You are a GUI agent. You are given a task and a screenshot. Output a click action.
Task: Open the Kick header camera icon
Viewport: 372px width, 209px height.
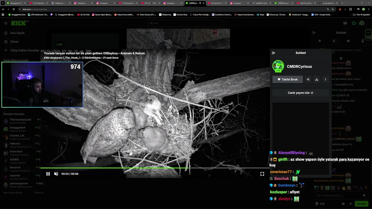coord(345,23)
